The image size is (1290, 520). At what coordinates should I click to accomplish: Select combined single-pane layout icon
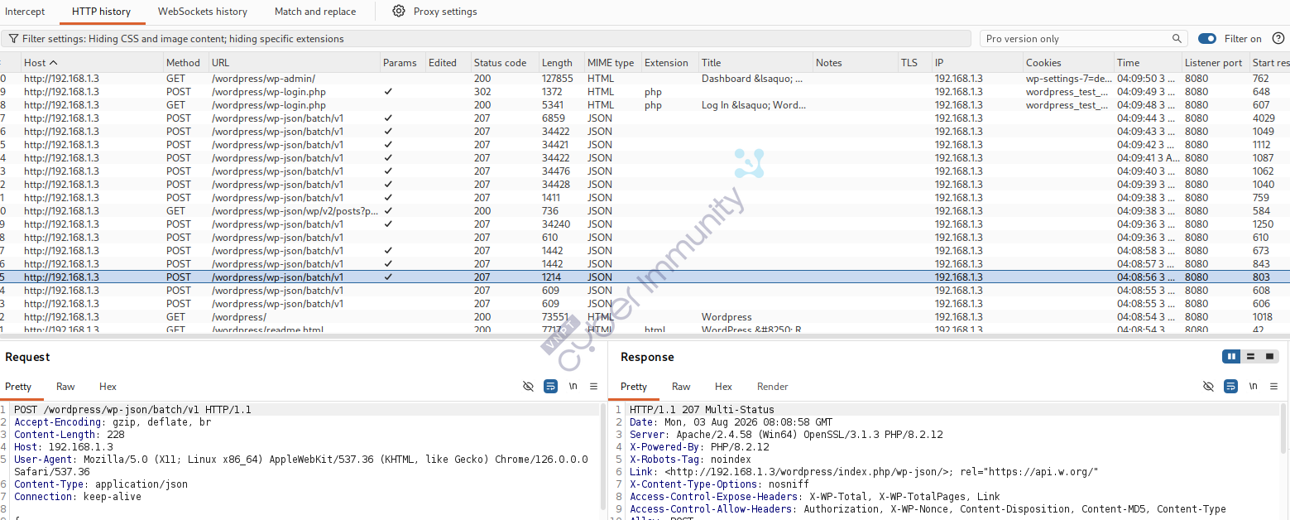coord(1270,357)
